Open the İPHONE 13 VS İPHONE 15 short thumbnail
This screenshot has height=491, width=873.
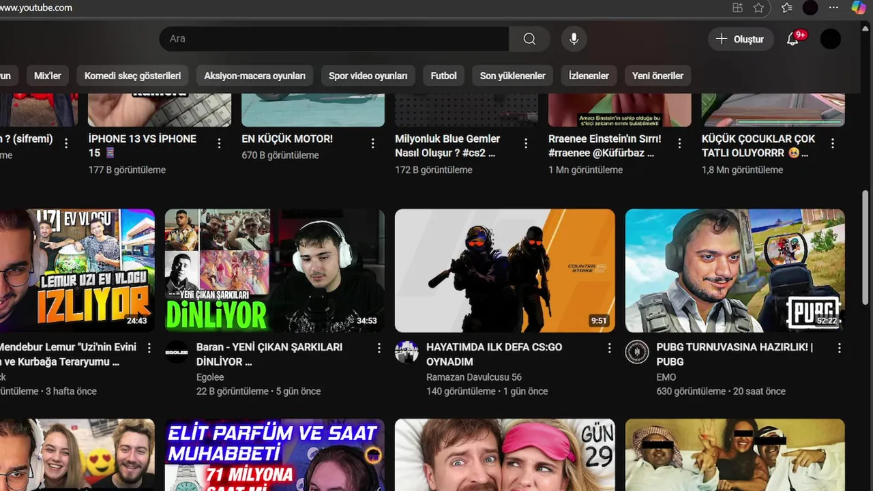(160, 110)
